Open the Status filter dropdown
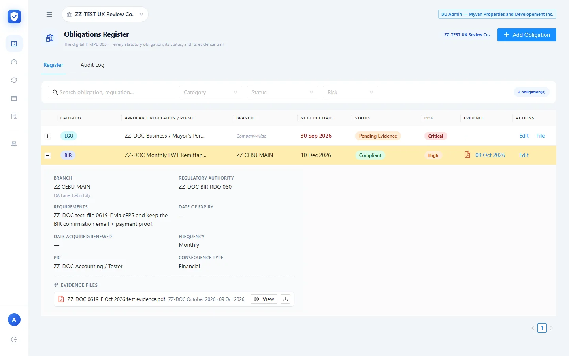Viewport: 569px width, 356px height. tap(283, 92)
